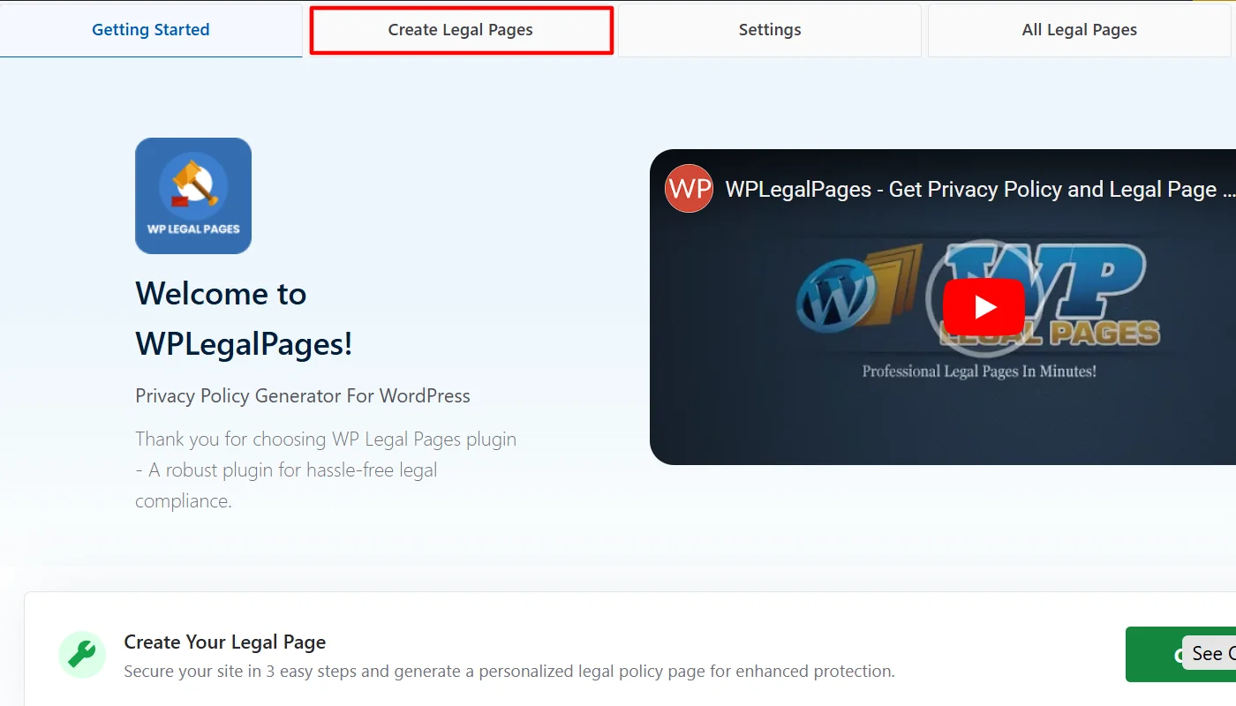The width and height of the screenshot is (1236, 706).
Task: Click the red WP YouTube channel avatar
Action: coord(689,188)
